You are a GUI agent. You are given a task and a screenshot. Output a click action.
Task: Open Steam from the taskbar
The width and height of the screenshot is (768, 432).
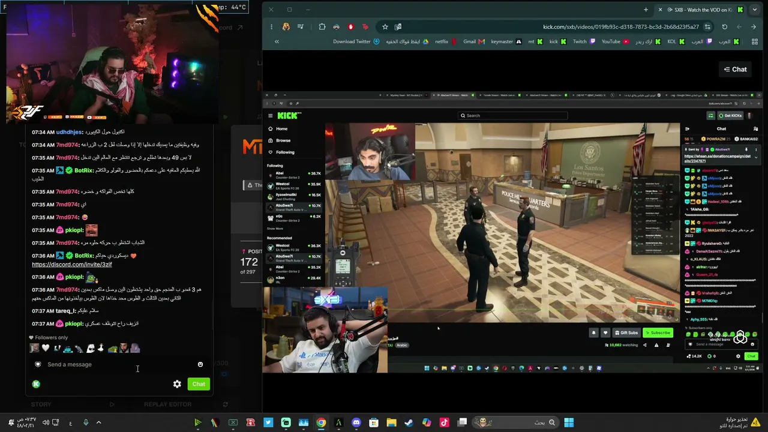(409, 422)
